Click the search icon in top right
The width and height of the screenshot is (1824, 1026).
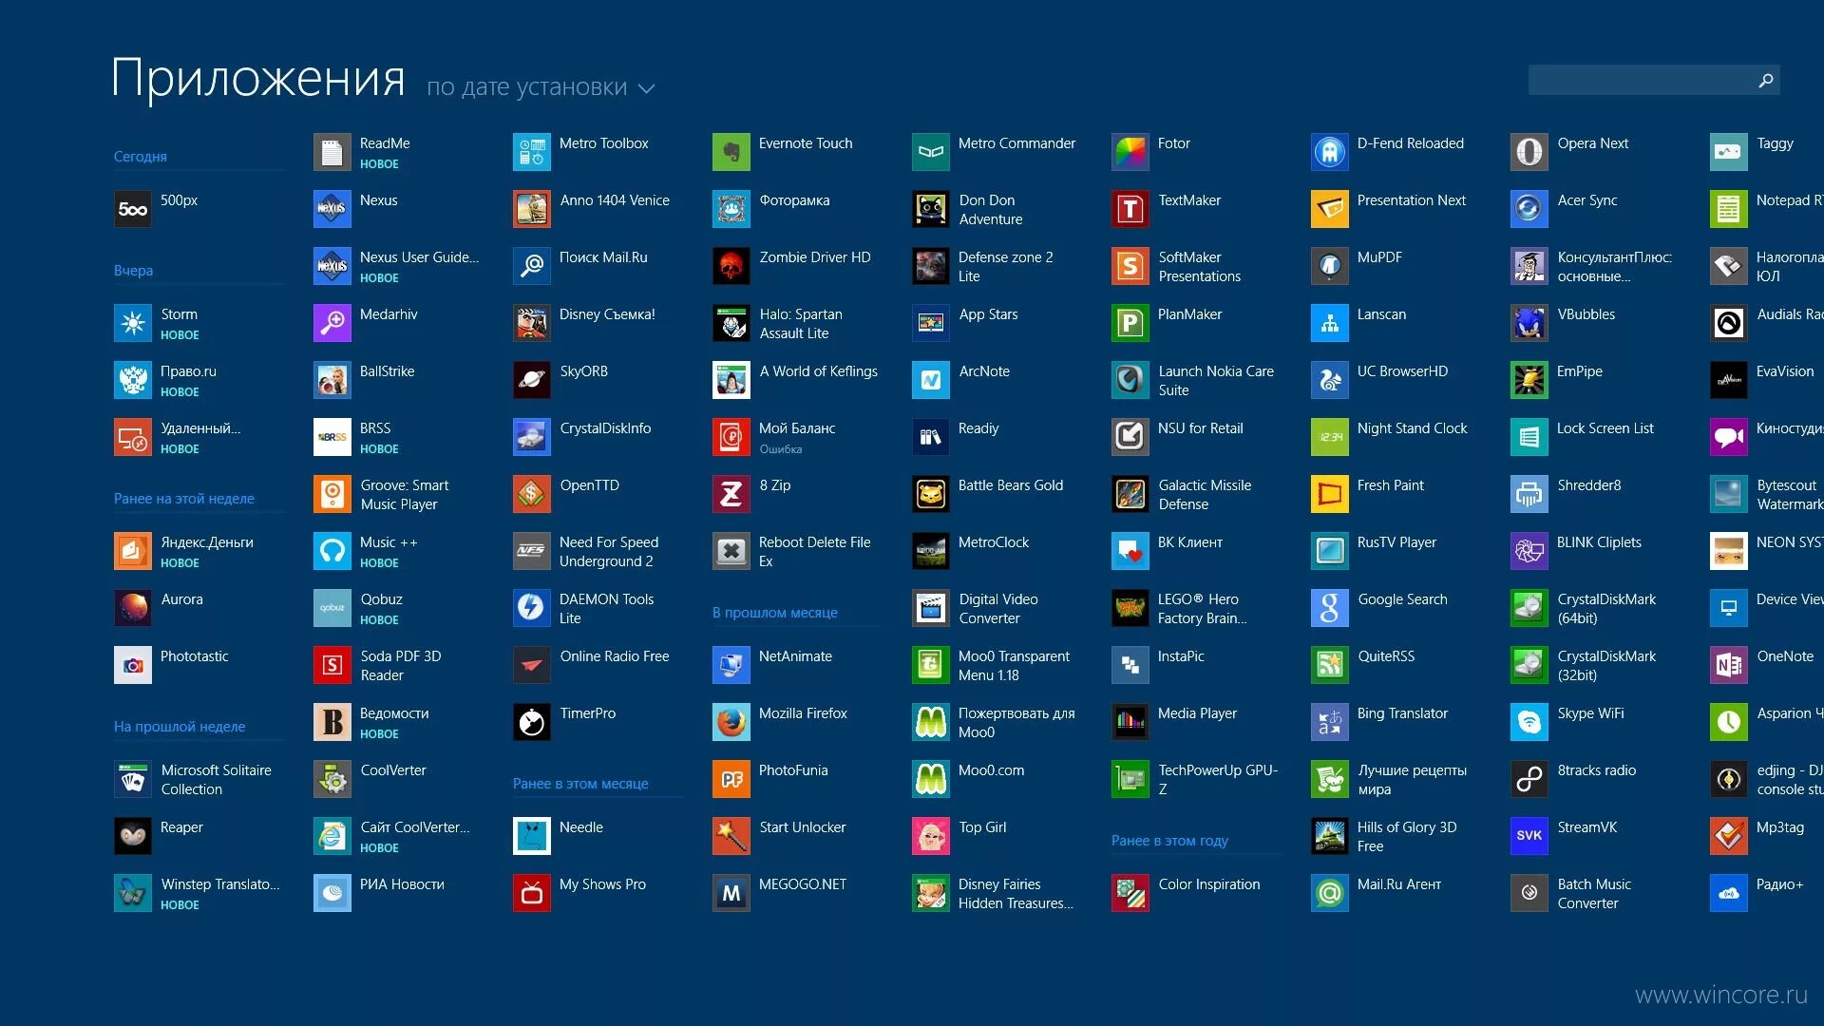pyautogui.click(x=1764, y=82)
